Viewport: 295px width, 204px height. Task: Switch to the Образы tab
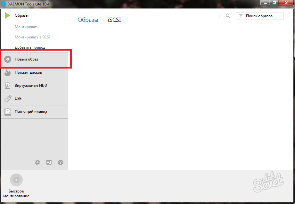88,20
